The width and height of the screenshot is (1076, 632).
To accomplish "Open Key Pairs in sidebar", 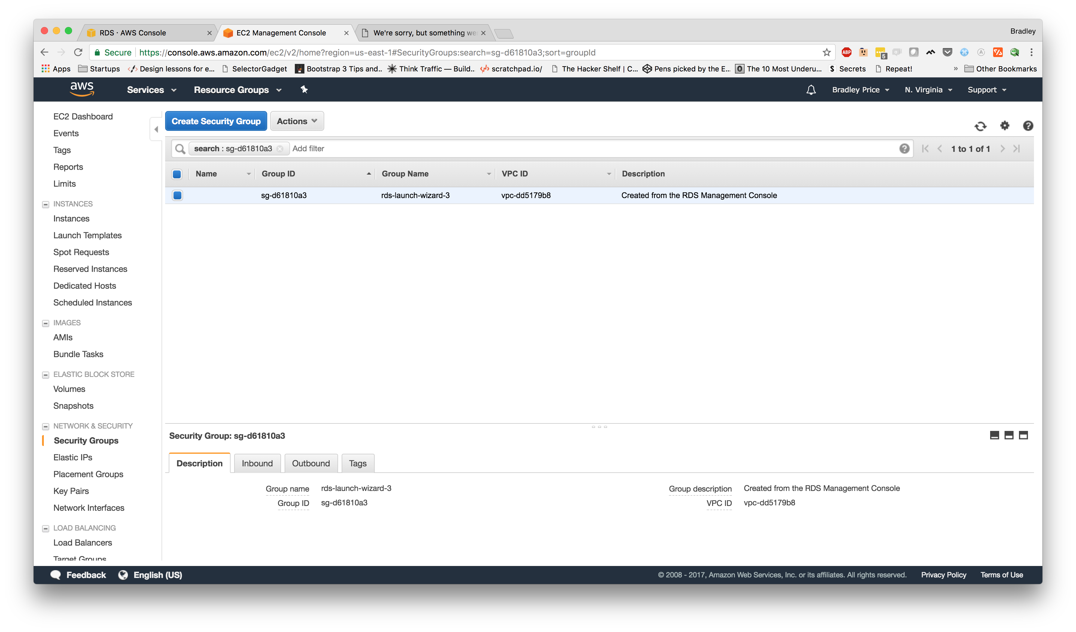I will tap(71, 491).
